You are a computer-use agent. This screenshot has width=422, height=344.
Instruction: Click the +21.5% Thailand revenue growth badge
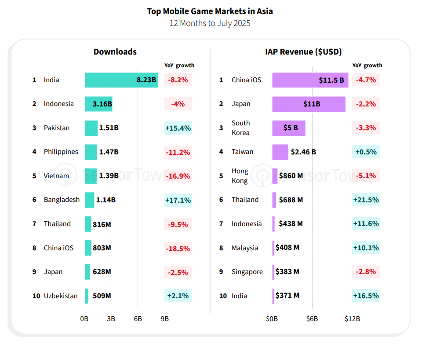366,200
